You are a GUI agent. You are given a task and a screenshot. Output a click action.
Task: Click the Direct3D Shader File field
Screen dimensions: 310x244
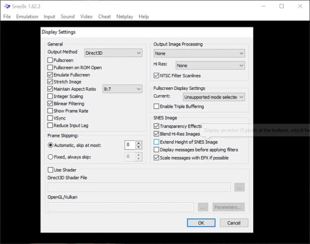pos(139,187)
